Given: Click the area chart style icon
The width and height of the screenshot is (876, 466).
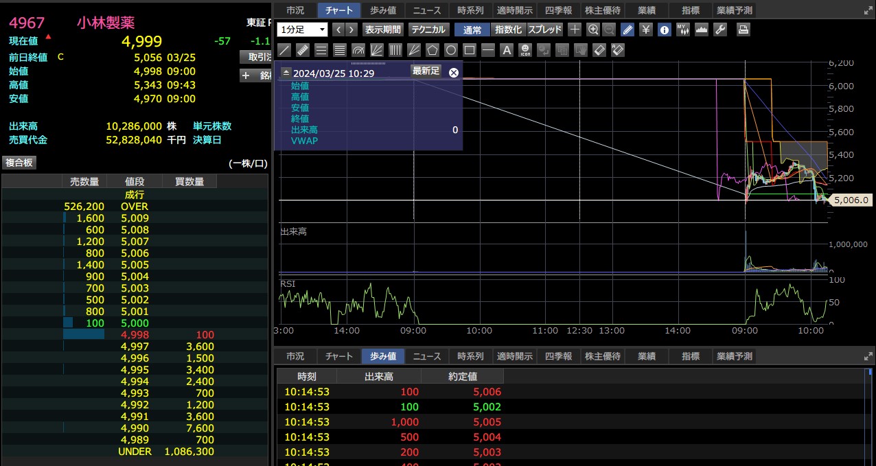Looking at the screenshot, I should click(x=702, y=30).
